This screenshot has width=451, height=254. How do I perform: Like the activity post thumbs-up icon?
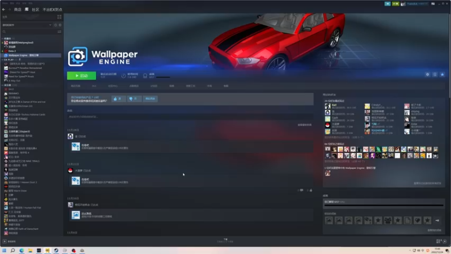[311, 190]
